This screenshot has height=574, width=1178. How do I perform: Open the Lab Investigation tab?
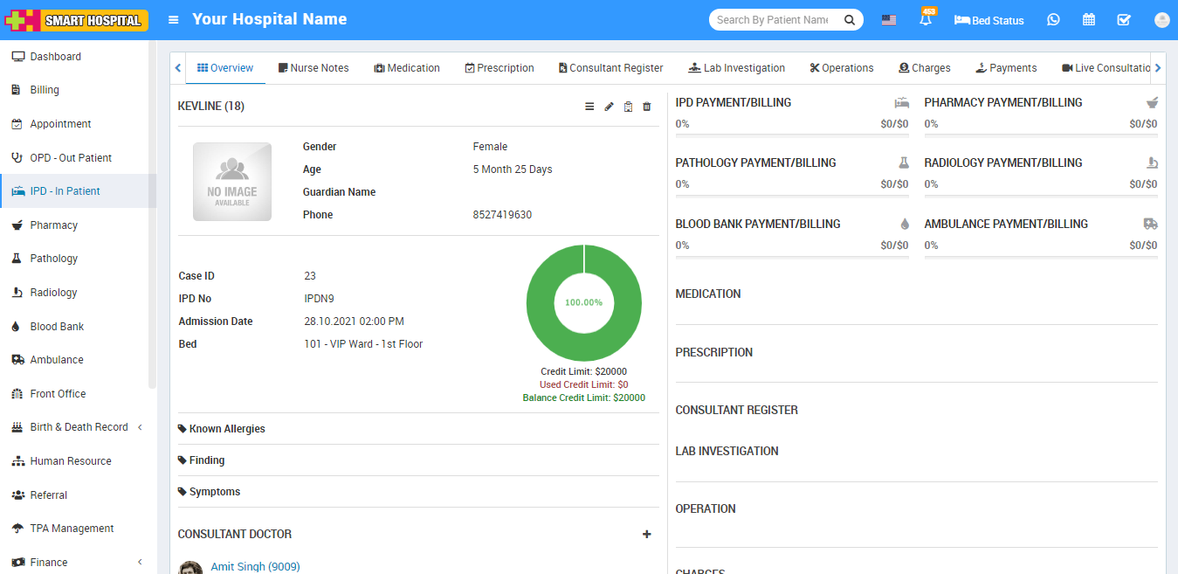(736, 68)
